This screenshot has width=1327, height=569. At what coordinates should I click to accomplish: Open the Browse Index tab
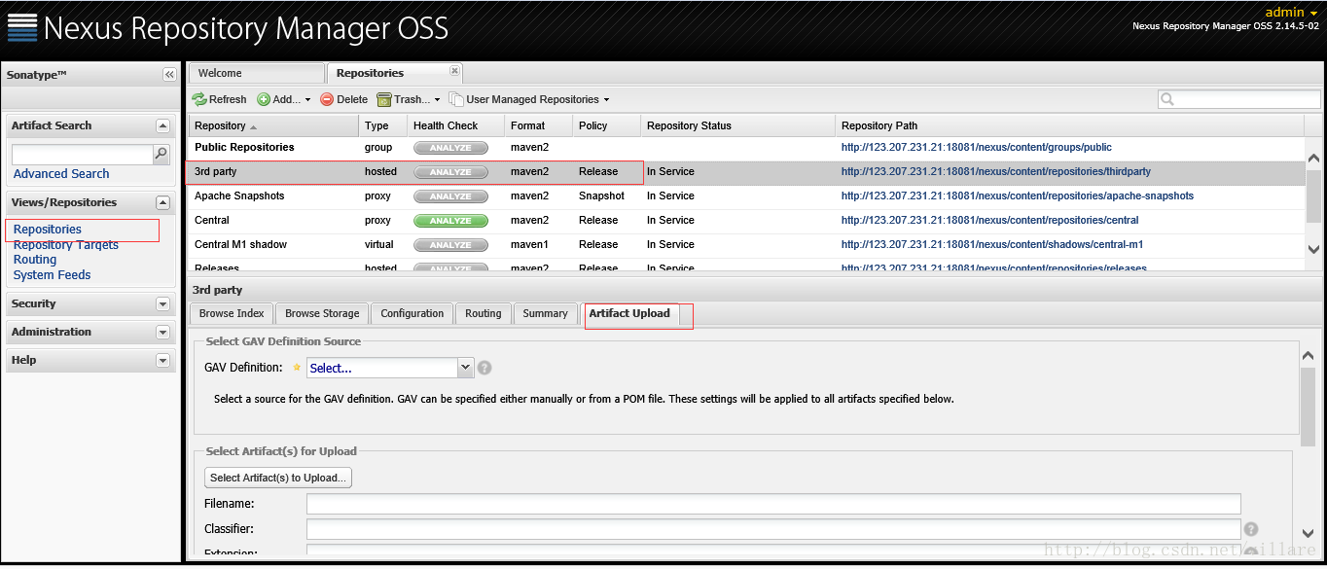pos(232,313)
